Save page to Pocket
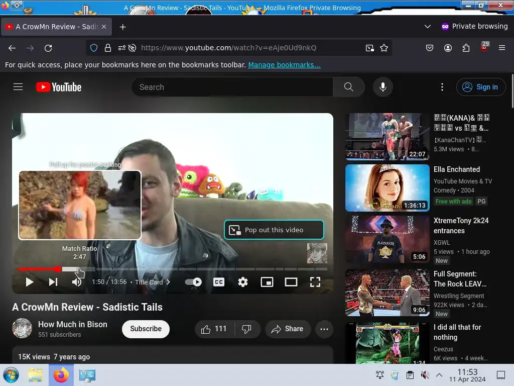514x386 pixels. coord(430,48)
